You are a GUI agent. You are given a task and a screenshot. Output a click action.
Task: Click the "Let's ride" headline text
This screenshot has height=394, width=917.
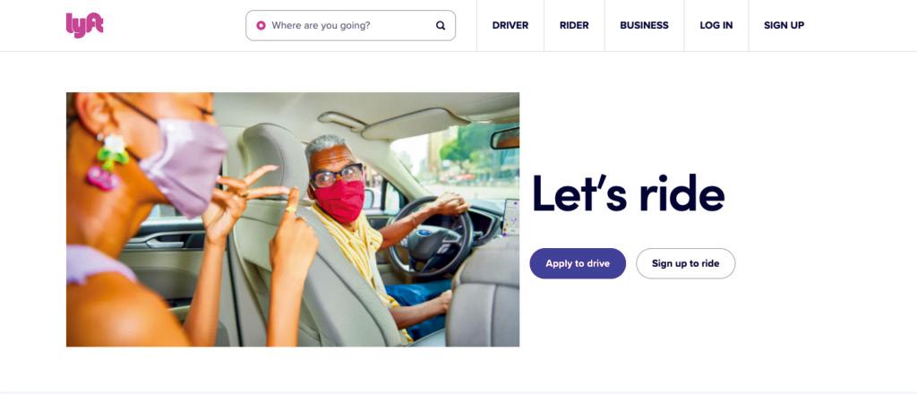(628, 193)
